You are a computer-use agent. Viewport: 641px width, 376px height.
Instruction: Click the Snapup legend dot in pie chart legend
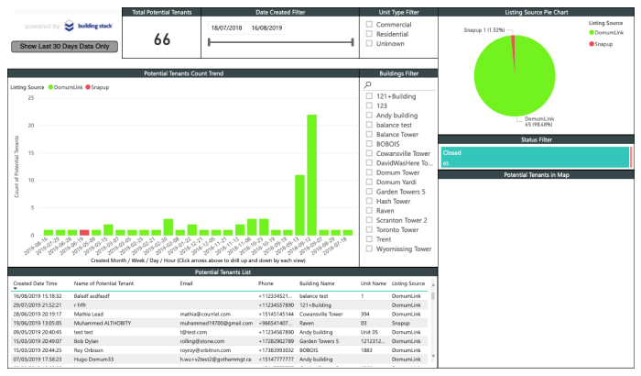(x=592, y=44)
